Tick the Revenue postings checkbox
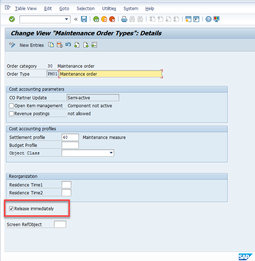The width and height of the screenshot is (255, 261). tap(12, 114)
